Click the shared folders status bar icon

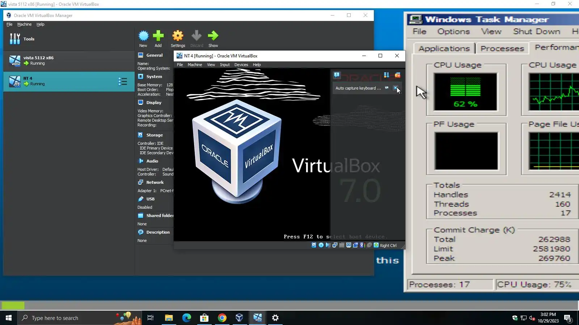click(x=342, y=245)
